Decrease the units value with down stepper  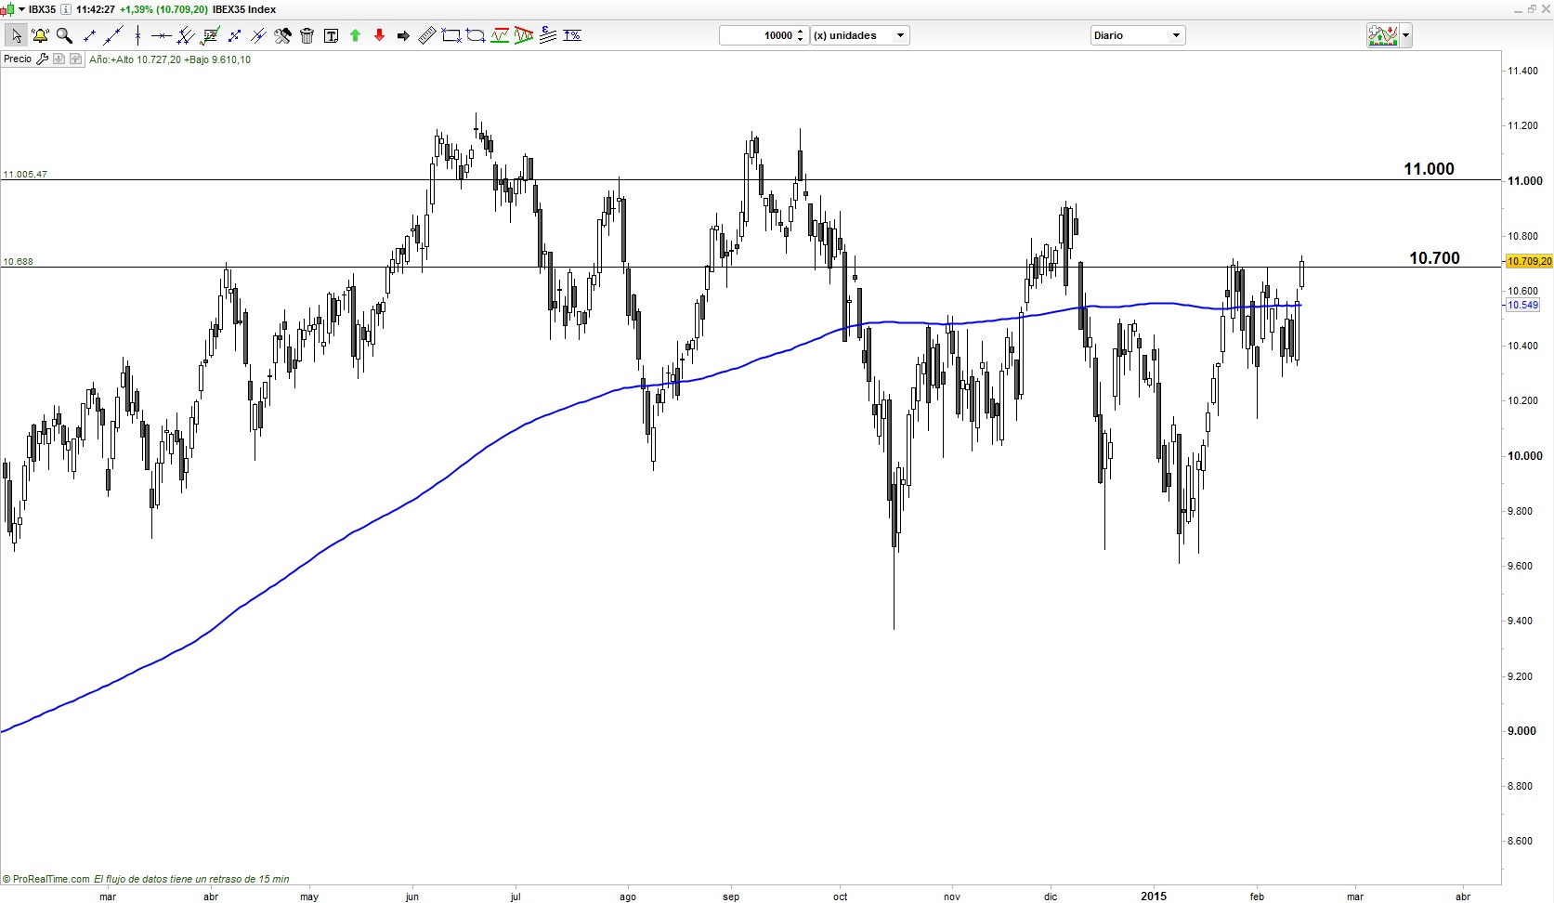coord(801,40)
